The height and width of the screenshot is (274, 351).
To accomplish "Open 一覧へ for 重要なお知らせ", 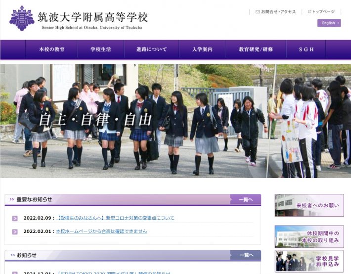I will (x=246, y=199).
